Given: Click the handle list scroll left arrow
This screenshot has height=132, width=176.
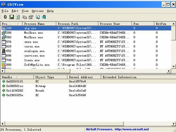Looking at the screenshot, I should coord(2,124).
